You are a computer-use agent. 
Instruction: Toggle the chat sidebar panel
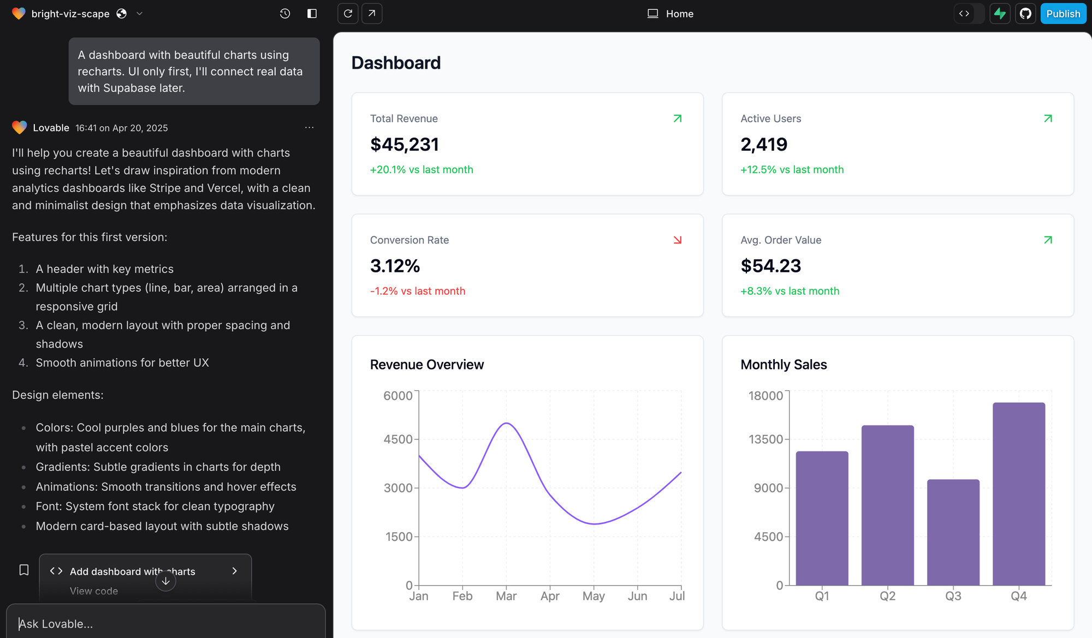[x=312, y=14]
